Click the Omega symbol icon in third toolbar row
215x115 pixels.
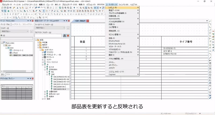coord(26,14)
